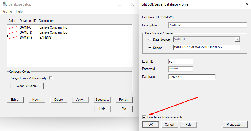Click the Edit... button
The height and width of the screenshot is (131, 251).
point(15,100)
